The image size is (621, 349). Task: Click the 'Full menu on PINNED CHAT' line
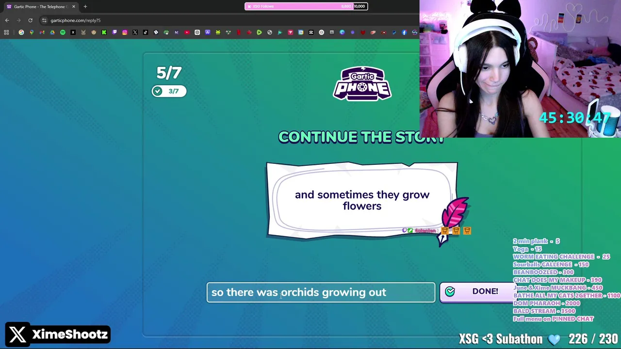point(553,319)
